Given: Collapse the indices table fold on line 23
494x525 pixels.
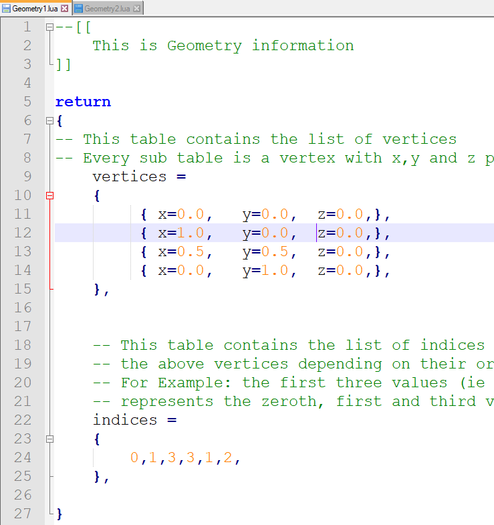Looking at the screenshot, I should 49,439.
